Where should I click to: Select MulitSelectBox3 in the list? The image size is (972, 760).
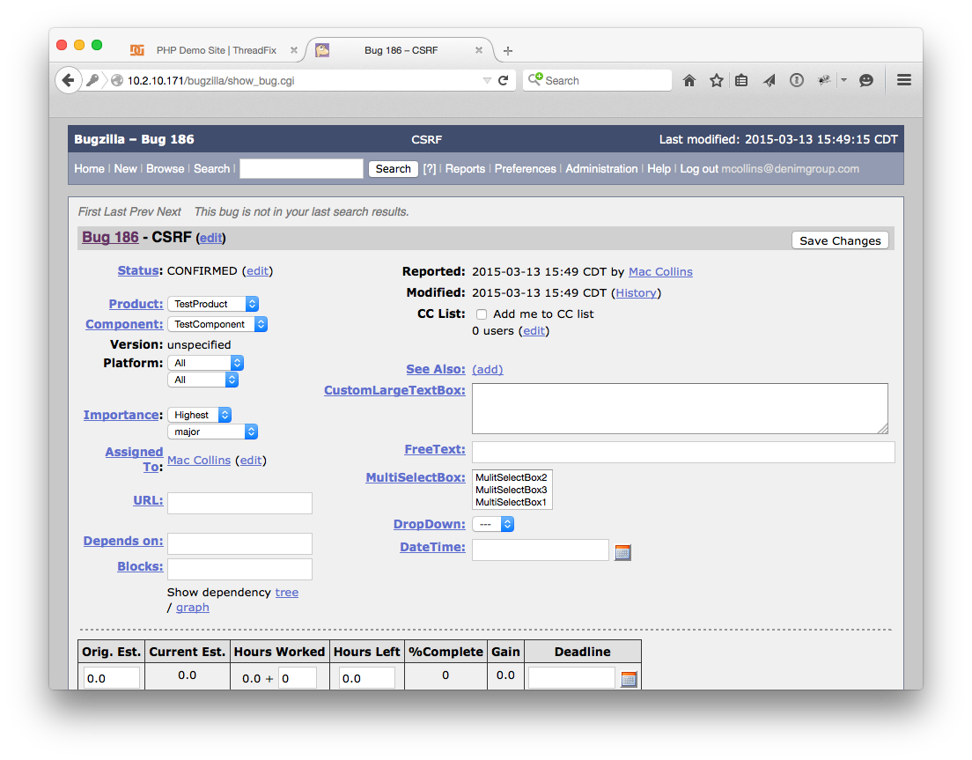pyautogui.click(x=512, y=490)
